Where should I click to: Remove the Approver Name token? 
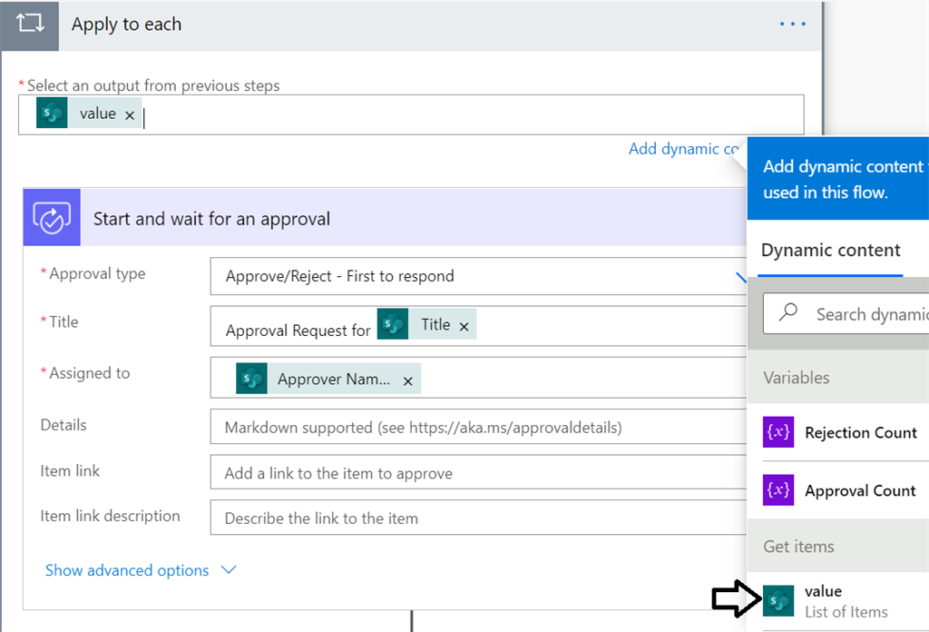(408, 381)
